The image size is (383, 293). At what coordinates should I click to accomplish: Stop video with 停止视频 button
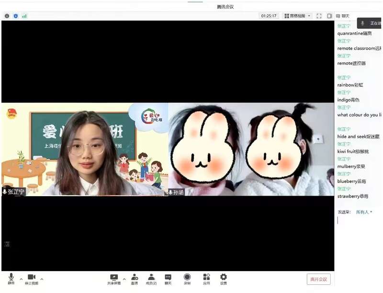pyautogui.click(x=32, y=279)
